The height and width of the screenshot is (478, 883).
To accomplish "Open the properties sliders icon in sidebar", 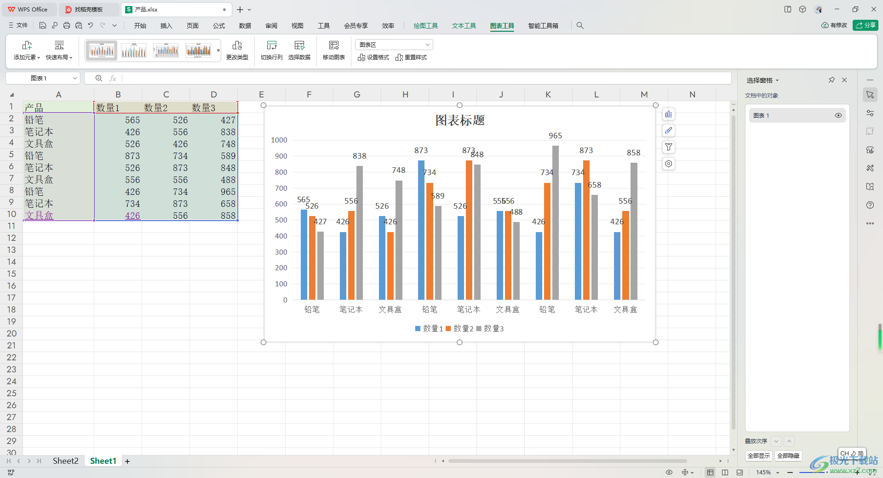I will pyautogui.click(x=870, y=113).
